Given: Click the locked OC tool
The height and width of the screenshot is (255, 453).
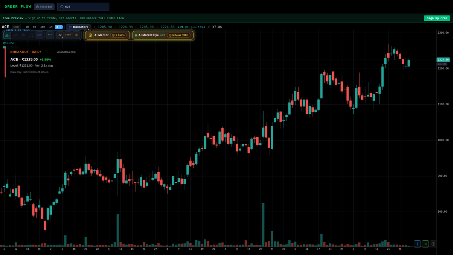Looking at the screenshot, I should pos(60,35).
